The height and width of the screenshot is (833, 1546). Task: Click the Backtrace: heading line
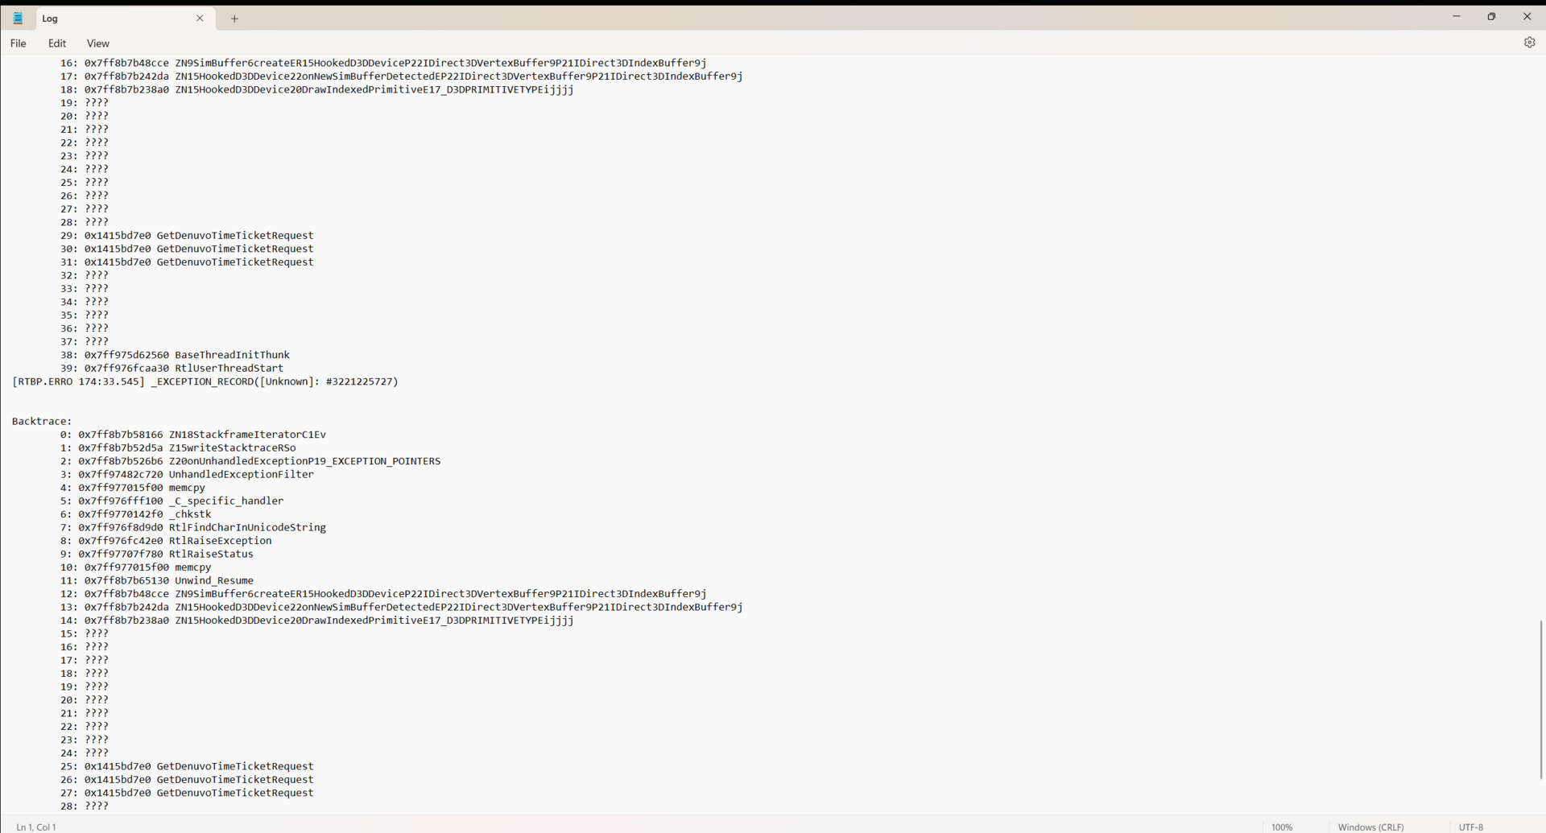point(42,421)
